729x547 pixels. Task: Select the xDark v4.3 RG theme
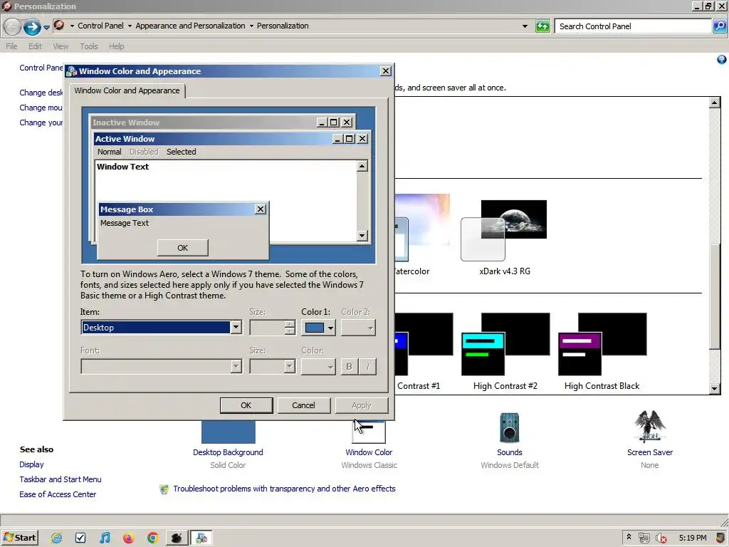(x=505, y=237)
